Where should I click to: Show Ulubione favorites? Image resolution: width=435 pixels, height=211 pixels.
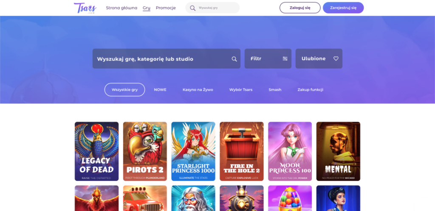point(319,58)
